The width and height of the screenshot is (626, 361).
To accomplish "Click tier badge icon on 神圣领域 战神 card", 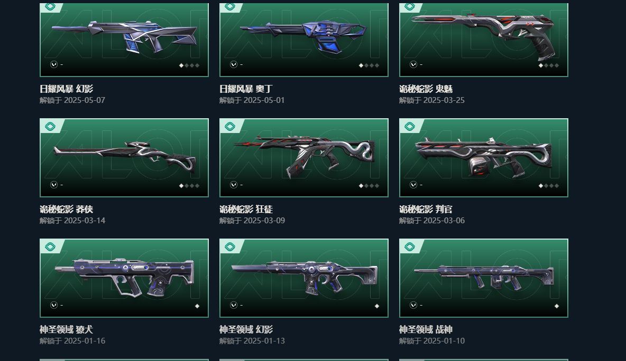I will (x=410, y=246).
